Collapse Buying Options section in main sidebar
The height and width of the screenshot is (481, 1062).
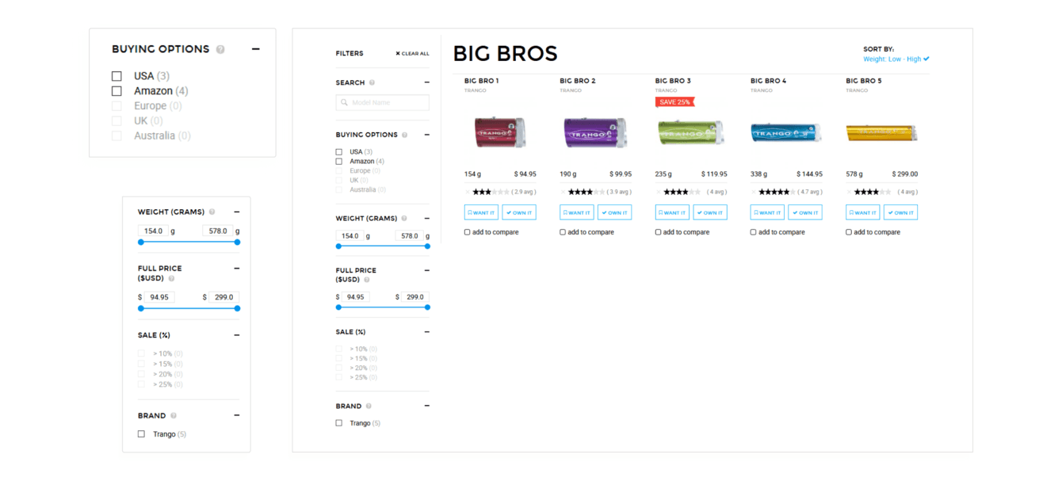coord(426,135)
